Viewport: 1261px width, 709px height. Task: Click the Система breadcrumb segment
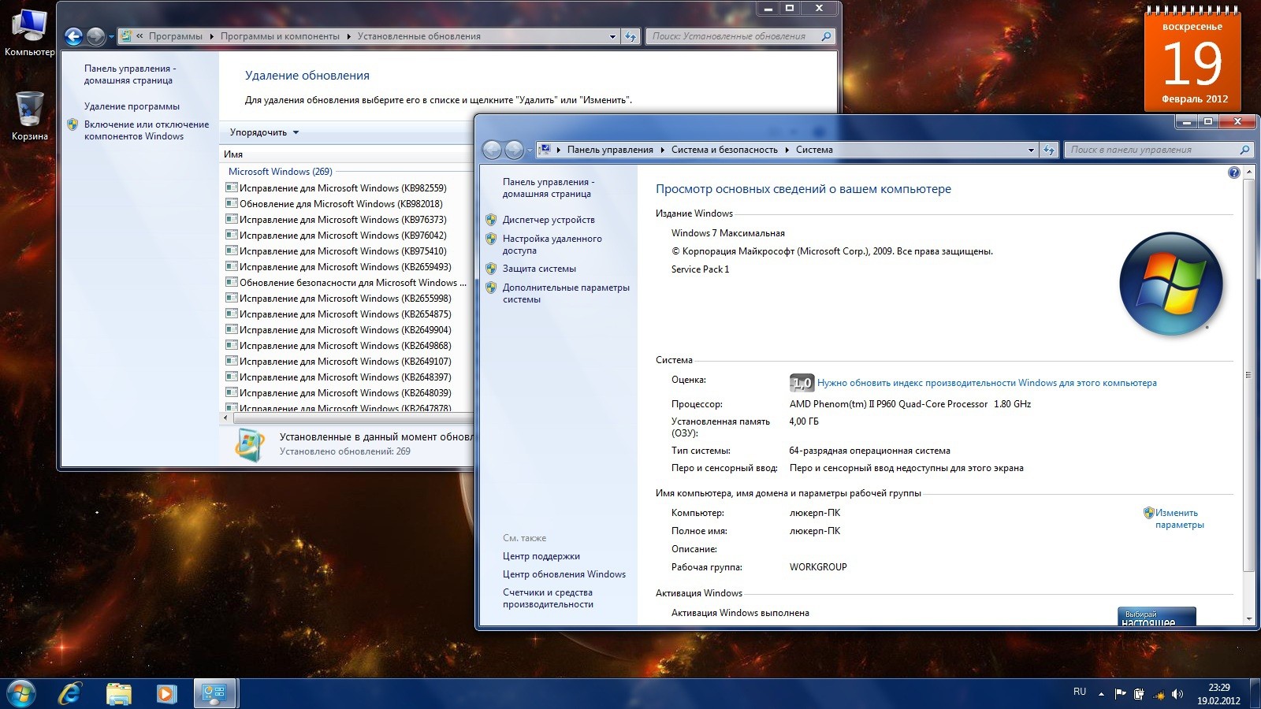814,150
